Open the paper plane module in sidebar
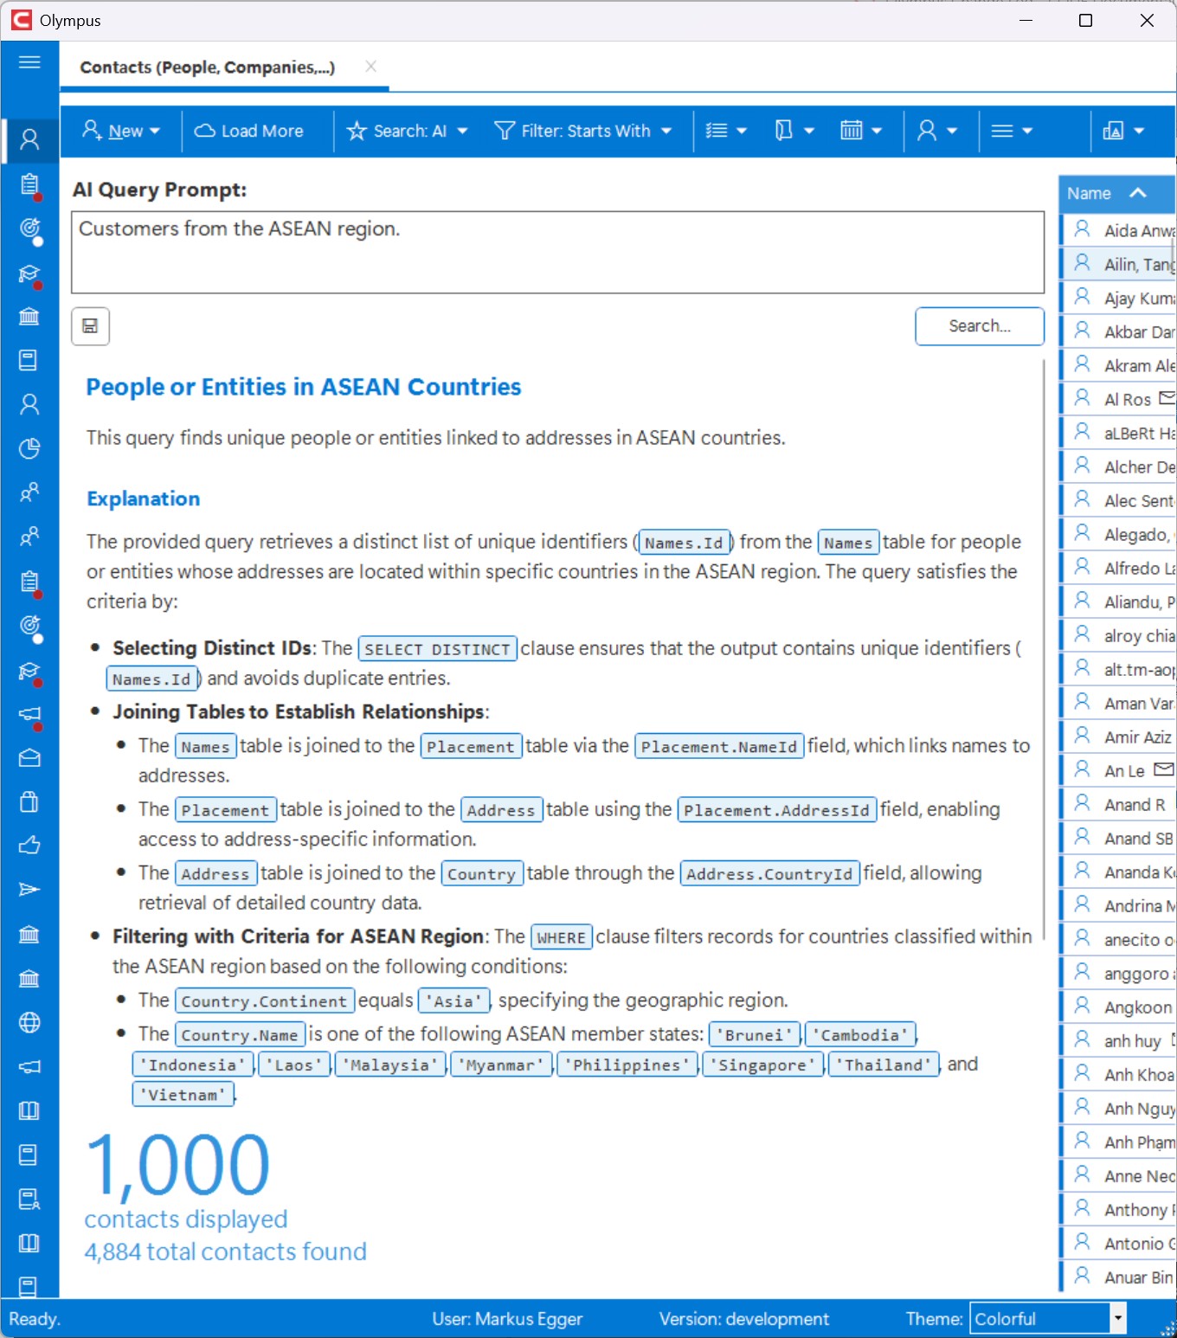The height and width of the screenshot is (1338, 1177). [29, 890]
